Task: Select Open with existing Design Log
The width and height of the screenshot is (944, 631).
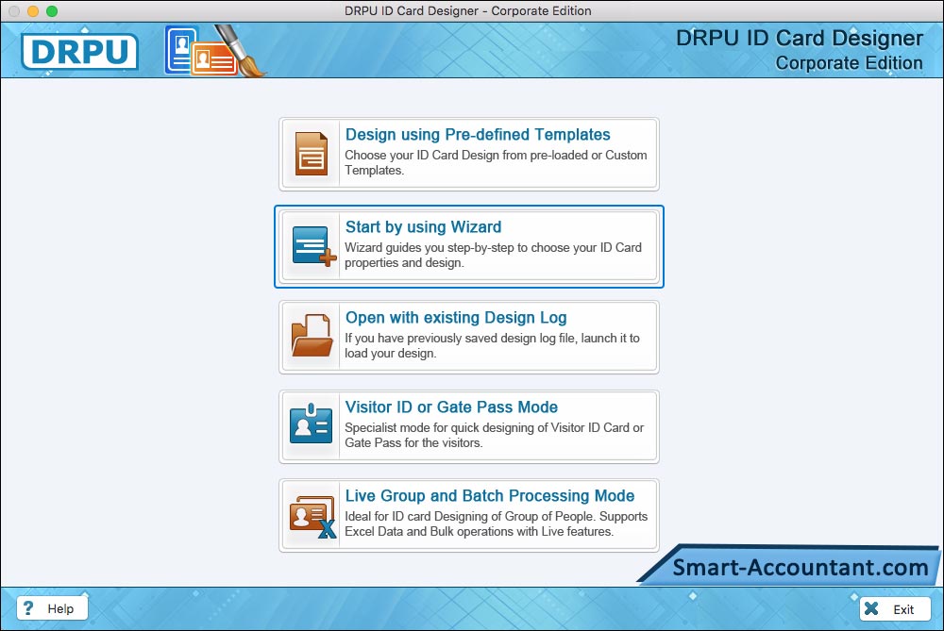Action: (x=469, y=337)
